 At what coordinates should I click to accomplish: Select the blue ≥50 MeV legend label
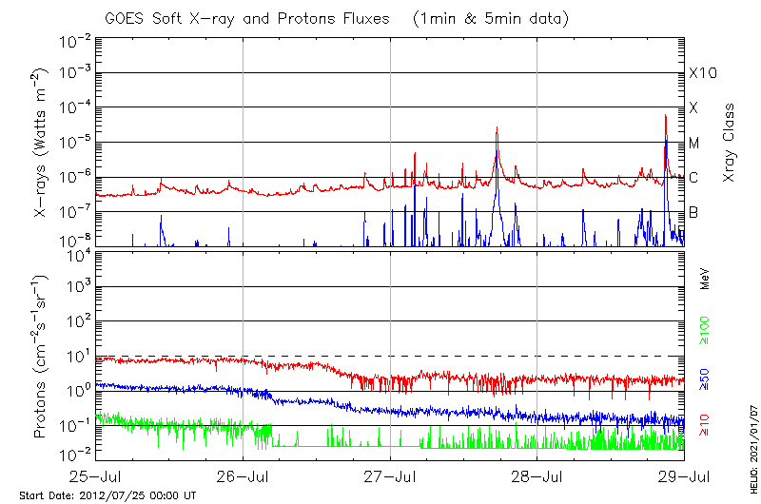(x=706, y=380)
